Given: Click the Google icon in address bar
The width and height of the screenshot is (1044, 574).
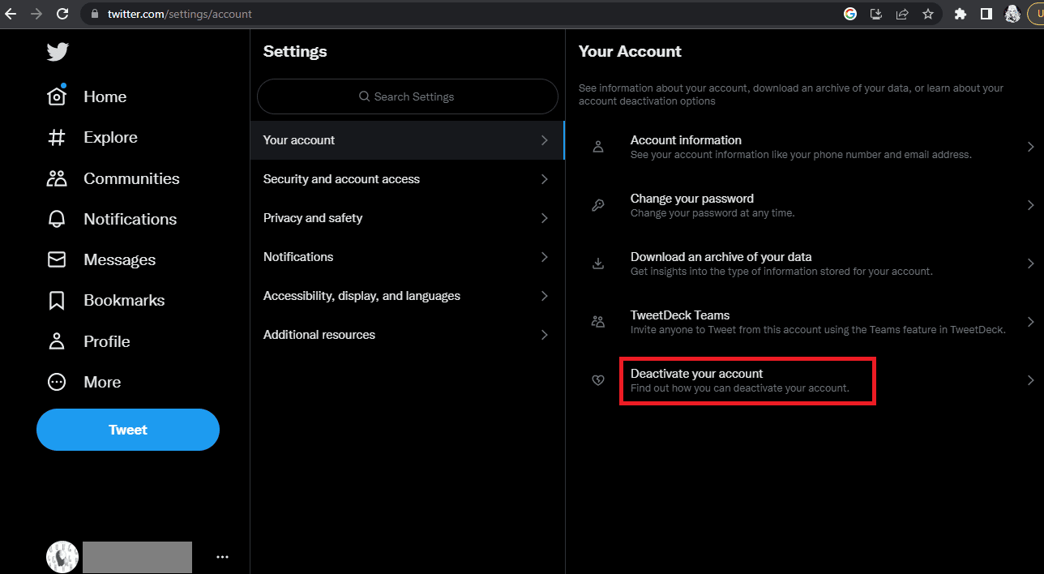Looking at the screenshot, I should coord(850,14).
